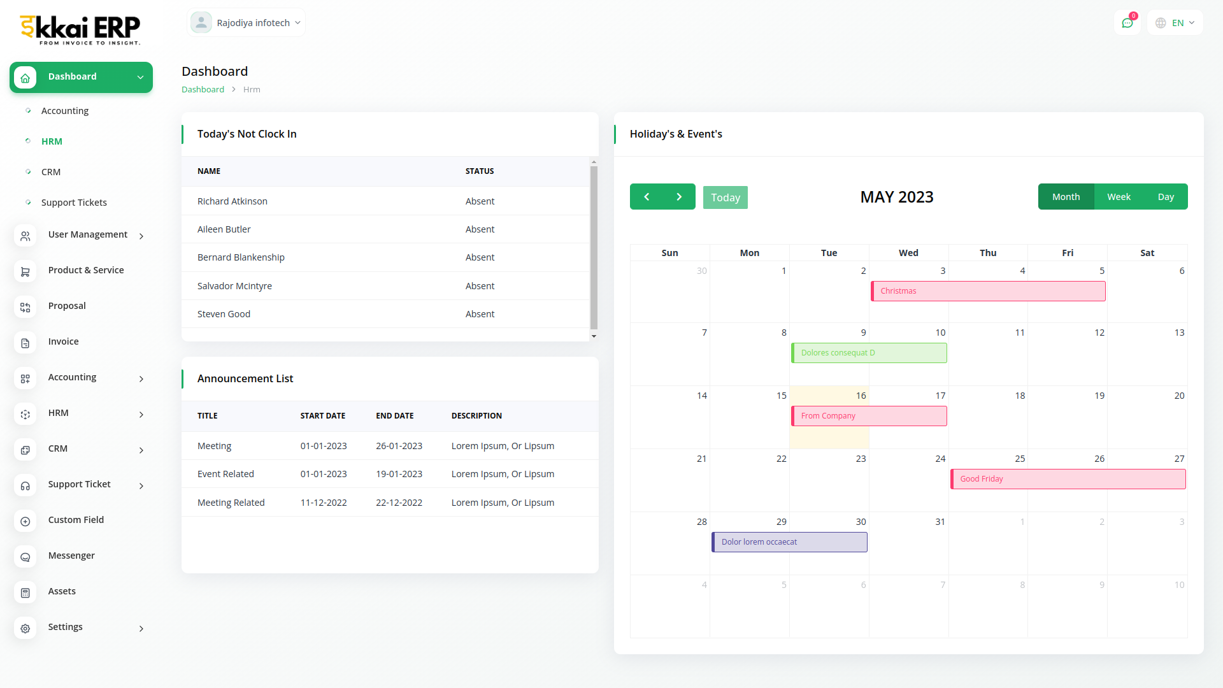Expand the User Management menu
The height and width of the screenshot is (688, 1223).
tap(88, 235)
